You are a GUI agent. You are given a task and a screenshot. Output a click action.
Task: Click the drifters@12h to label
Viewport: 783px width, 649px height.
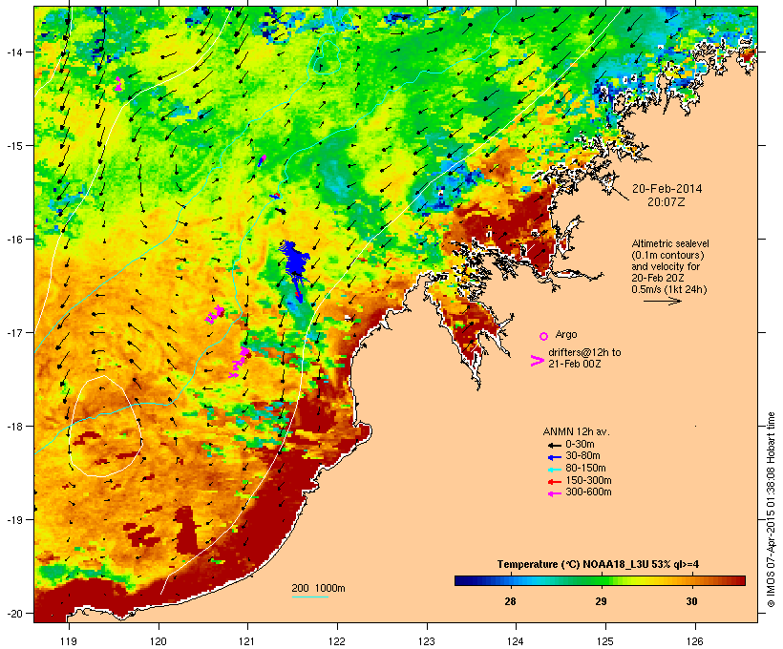click(x=584, y=352)
